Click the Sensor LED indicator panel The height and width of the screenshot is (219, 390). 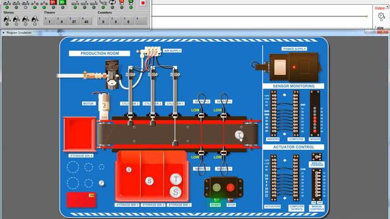click(x=314, y=113)
